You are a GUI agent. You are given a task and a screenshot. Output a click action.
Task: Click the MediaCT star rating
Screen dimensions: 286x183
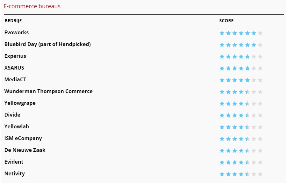(x=241, y=80)
